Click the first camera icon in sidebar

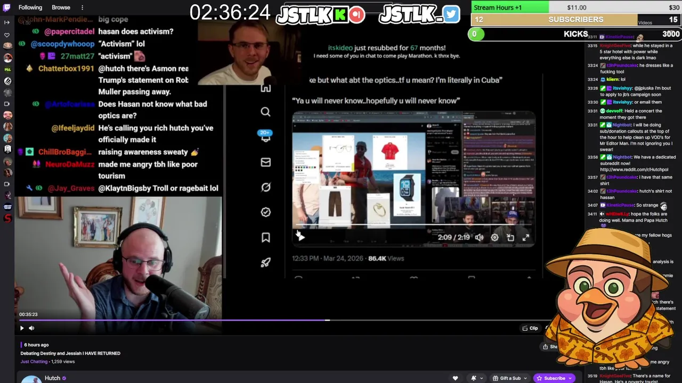7,104
